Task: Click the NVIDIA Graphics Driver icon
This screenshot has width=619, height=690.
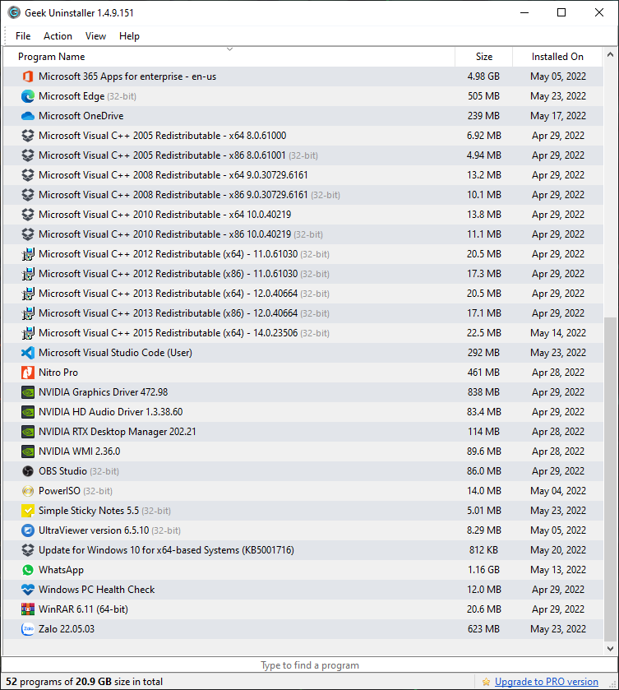Action: pyautogui.click(x=28, y=392)
